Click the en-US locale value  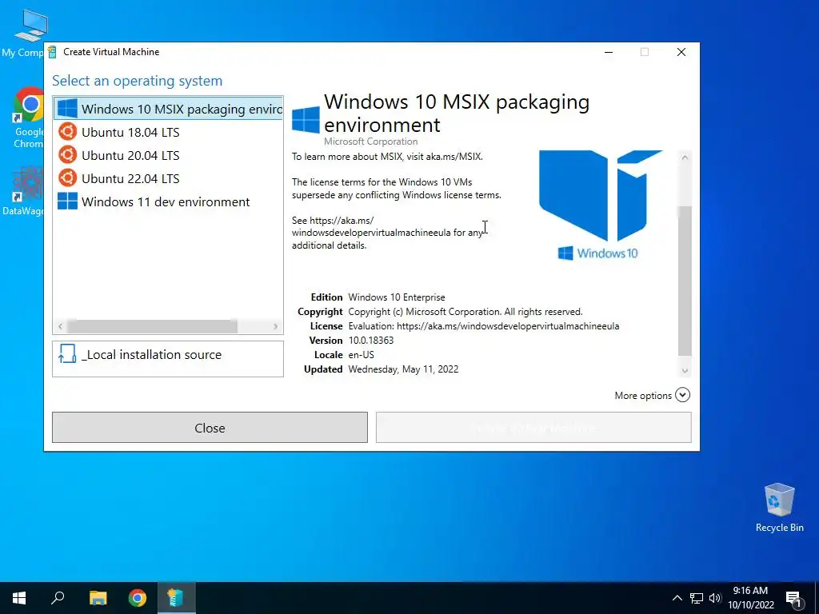point(361,354)
